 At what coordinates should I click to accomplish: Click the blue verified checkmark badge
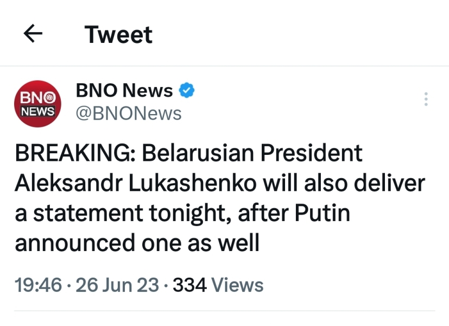[187, 90]
